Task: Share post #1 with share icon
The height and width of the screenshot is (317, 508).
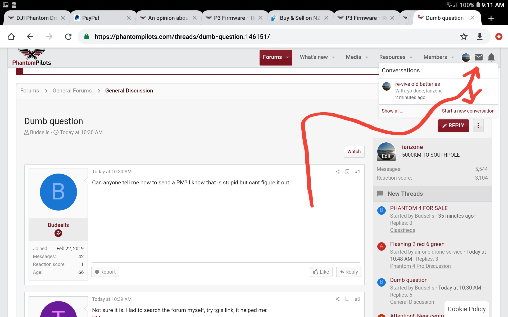Action: coord(338,171)
